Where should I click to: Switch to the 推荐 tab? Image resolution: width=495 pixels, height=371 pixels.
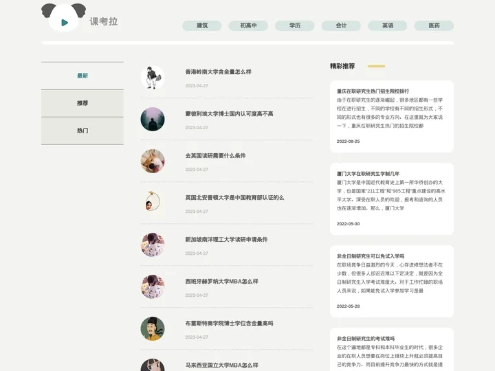click(82, 103)
